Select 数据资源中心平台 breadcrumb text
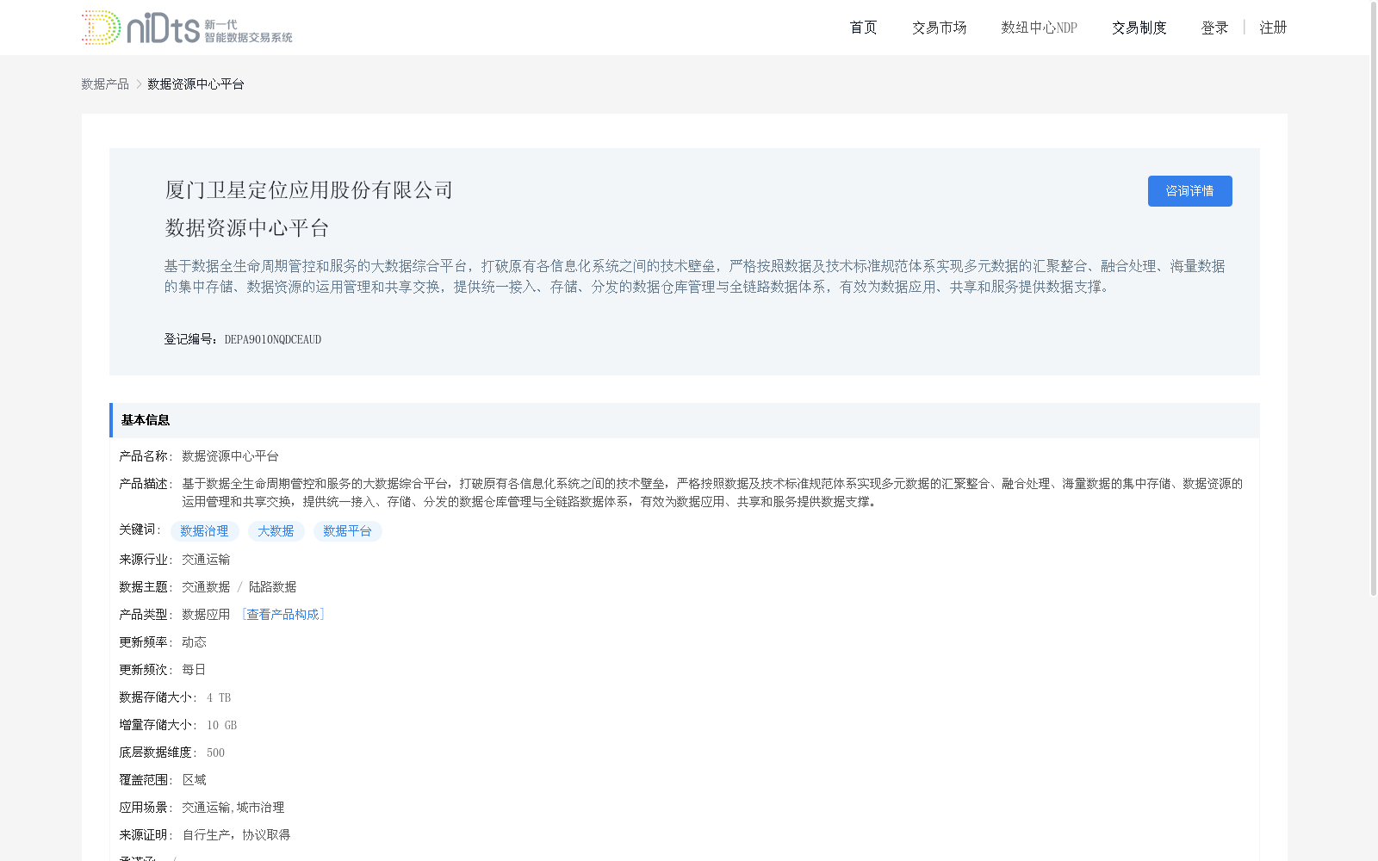This screenshot has height=861, width=1378. click(196, 84)
